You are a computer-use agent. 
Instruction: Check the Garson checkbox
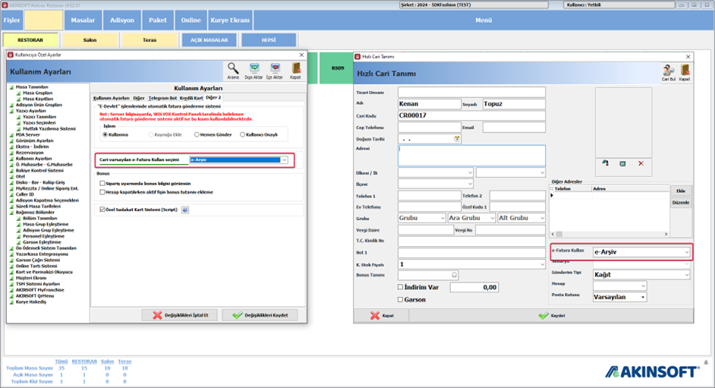[400, 300]
